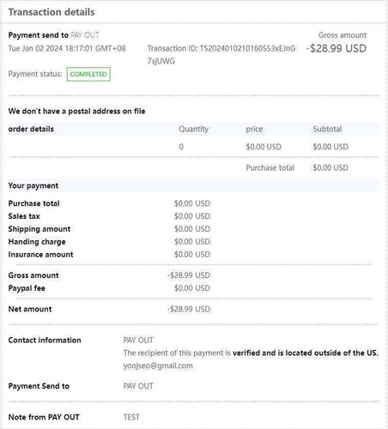Click the -$28.99 USD gross amount at top
Screen dimensions: 388x429
(x=336, y=48)
